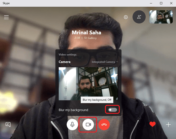Click the 2:38 call duration

pyautogui.click(x=77, y=38)
